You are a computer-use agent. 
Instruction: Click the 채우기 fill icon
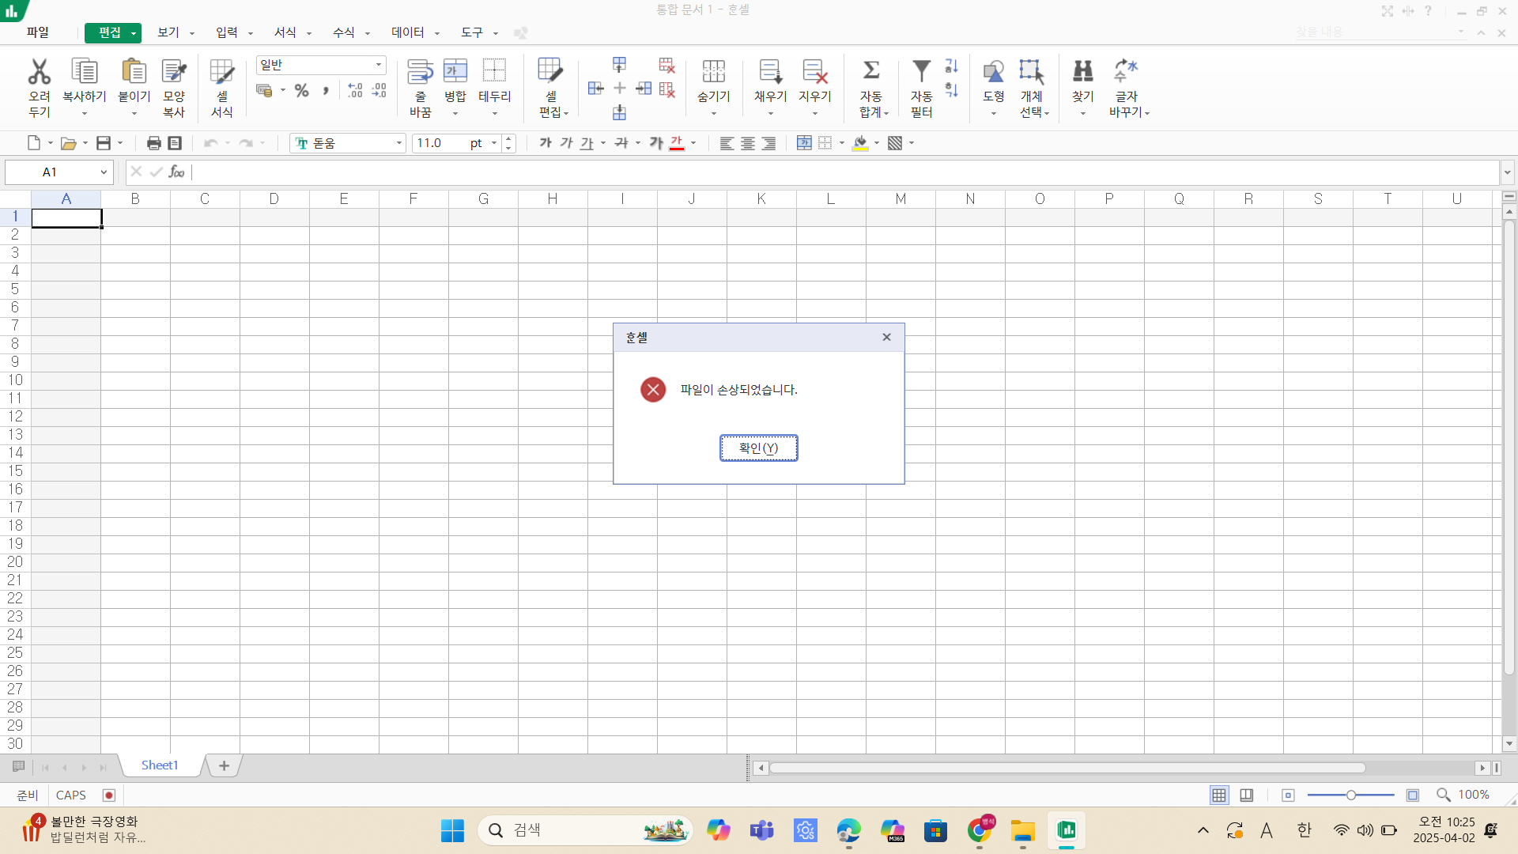pyautogui.click(x=770, y=72)
